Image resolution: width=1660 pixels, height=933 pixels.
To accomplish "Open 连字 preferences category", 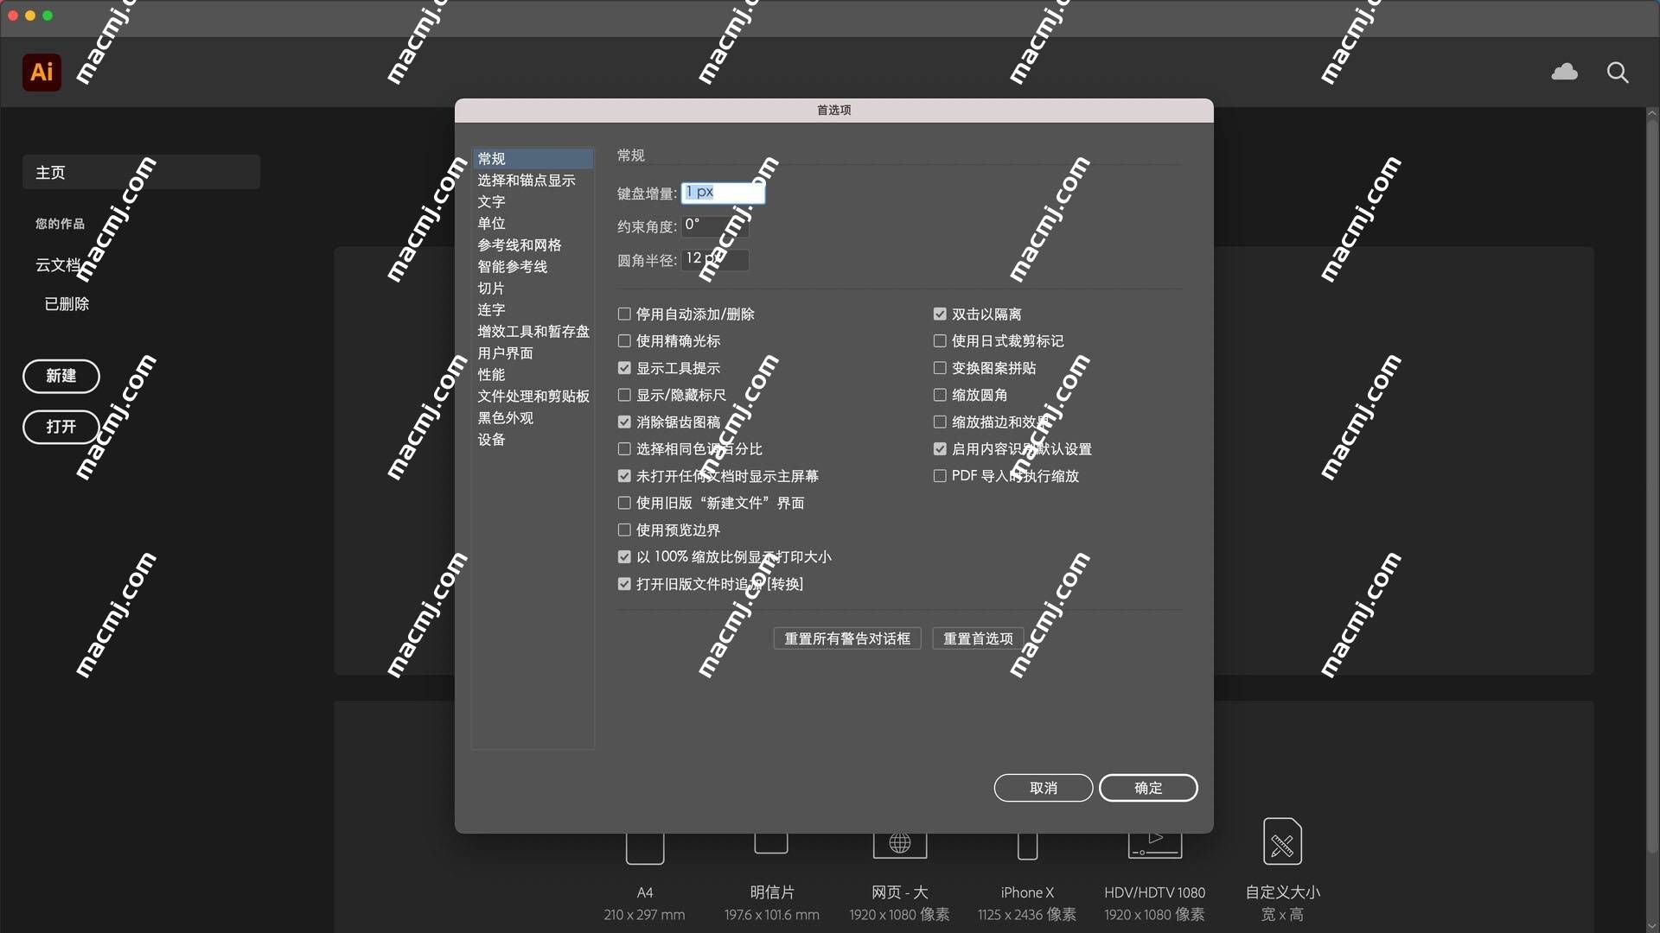I will click(533, 310).
